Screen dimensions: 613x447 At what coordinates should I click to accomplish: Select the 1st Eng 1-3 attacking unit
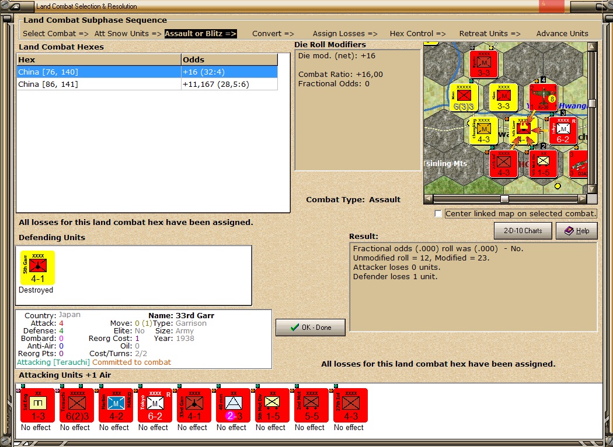pyautogui.click(x=37, y=405)
